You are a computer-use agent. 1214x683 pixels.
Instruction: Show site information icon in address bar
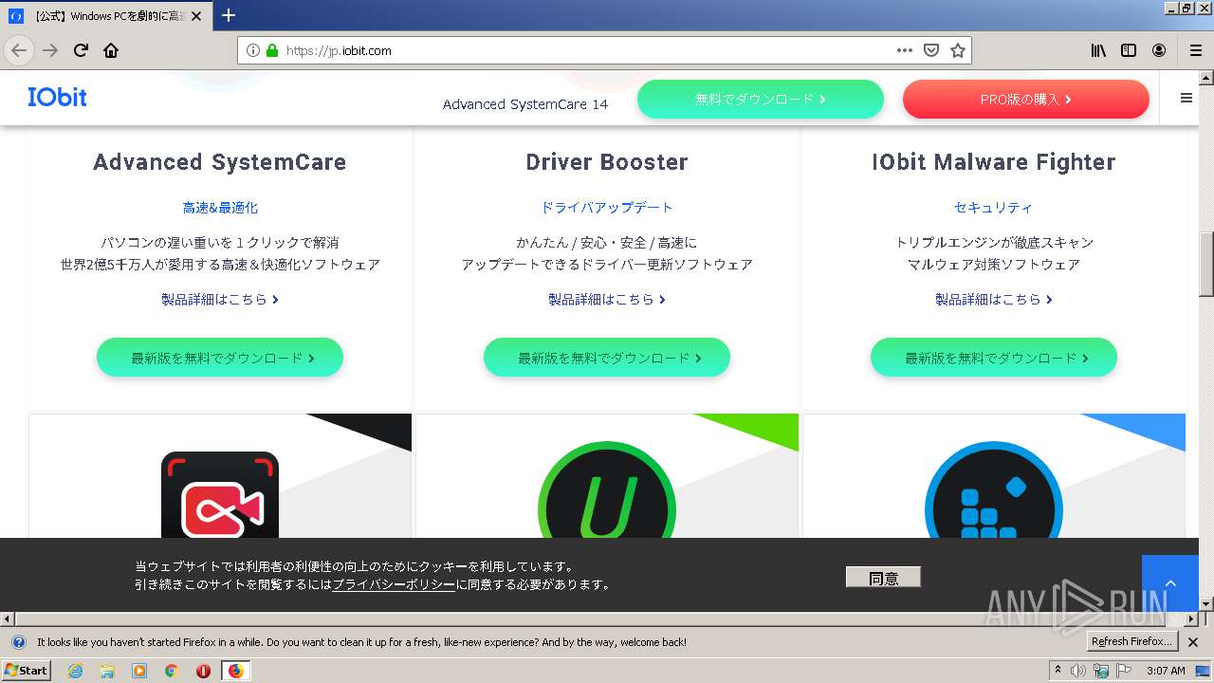pos(253,50)
